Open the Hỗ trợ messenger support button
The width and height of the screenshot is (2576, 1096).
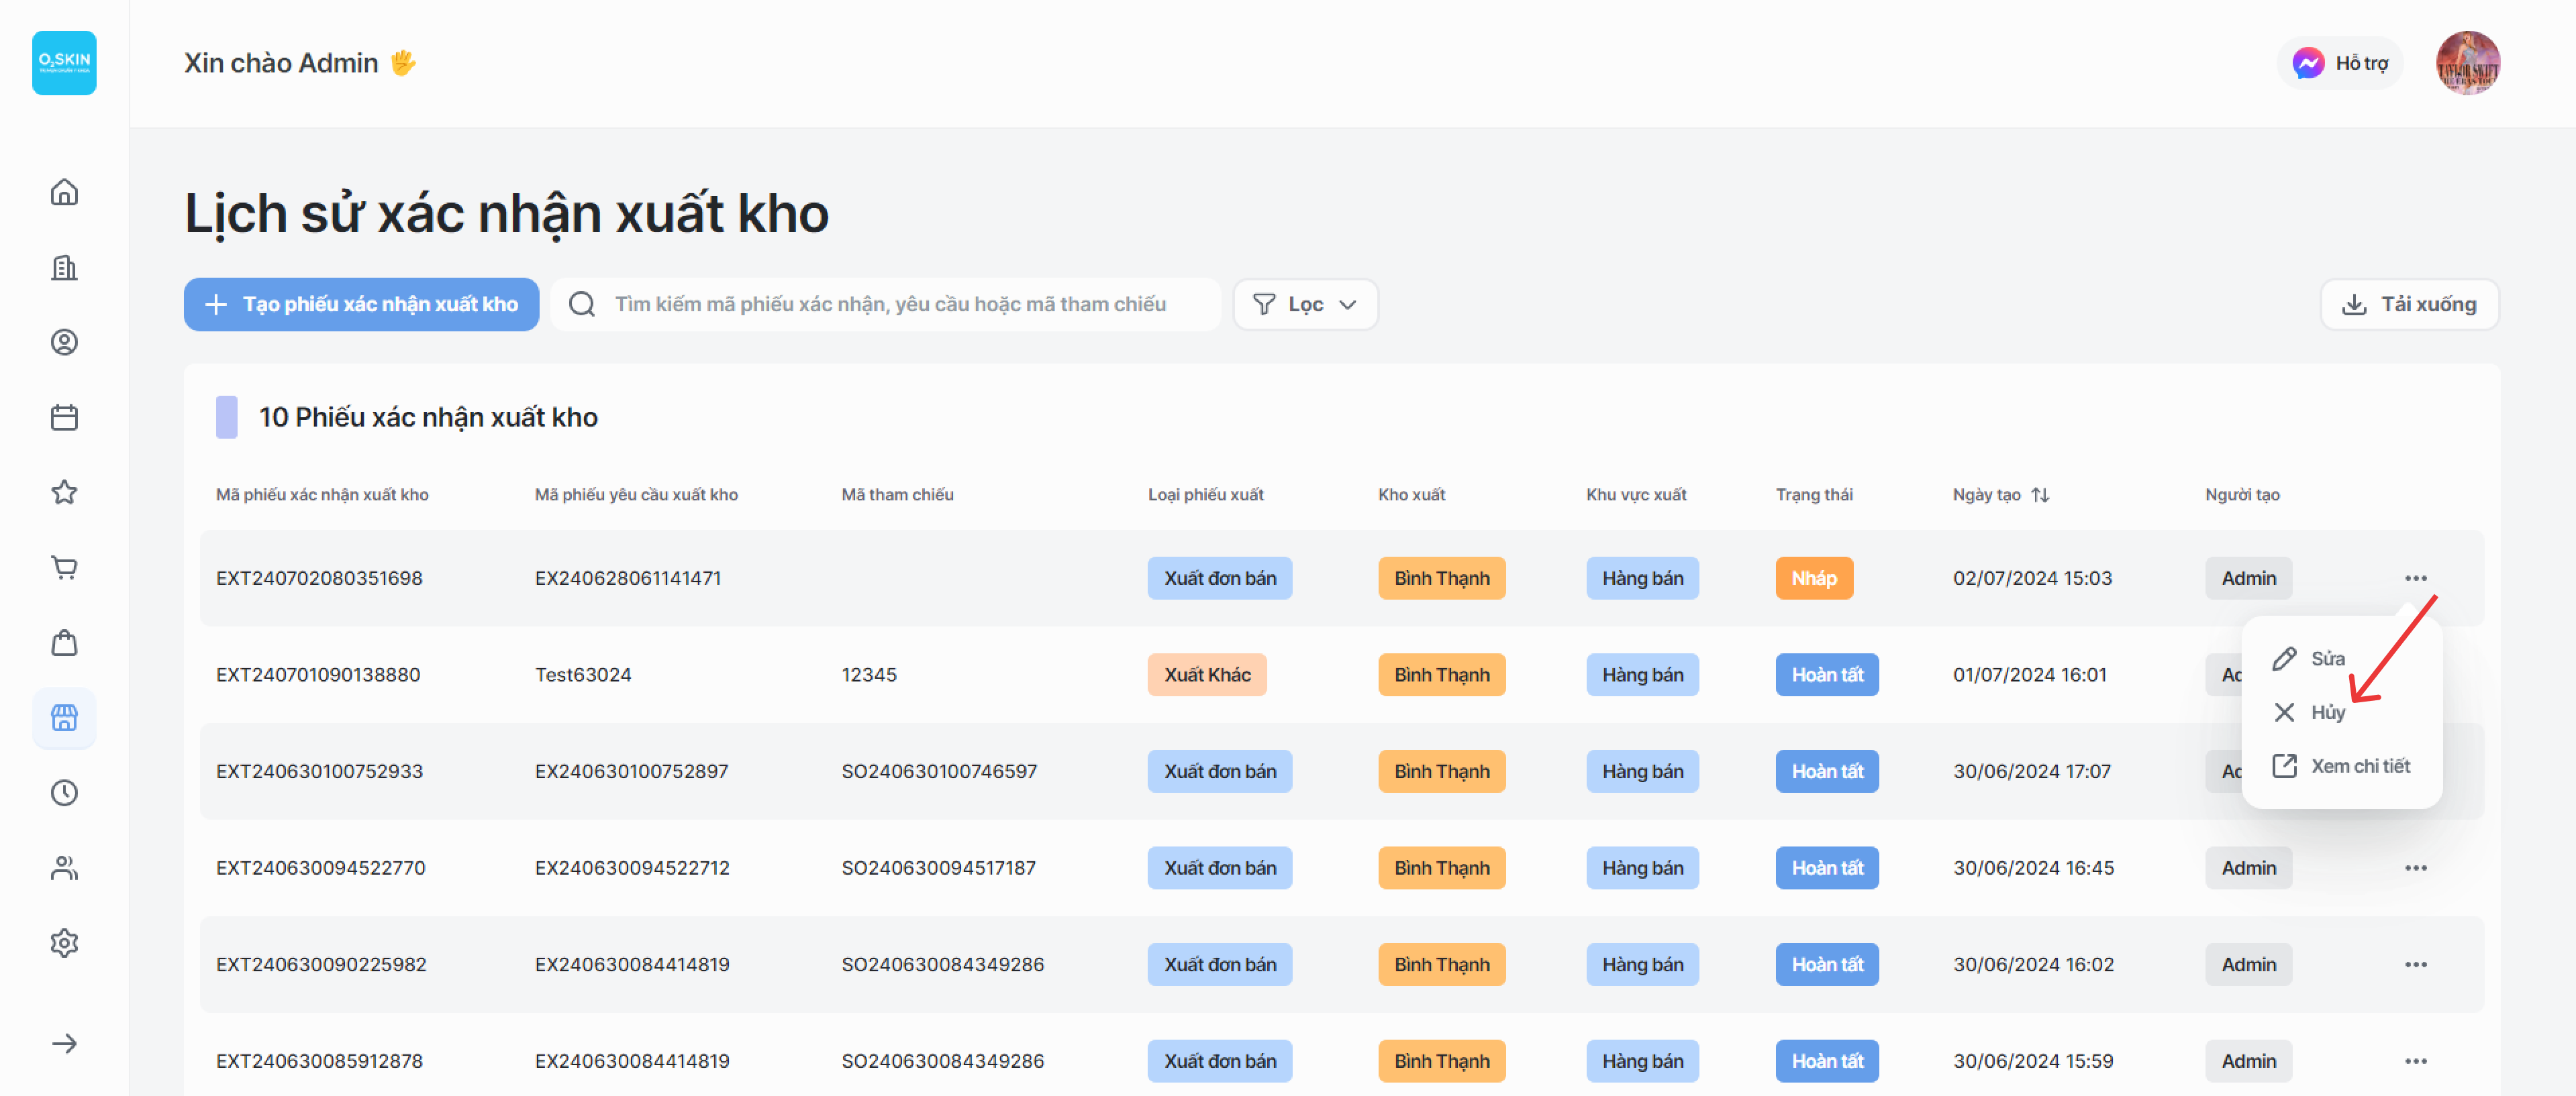tap(2339, 63)
